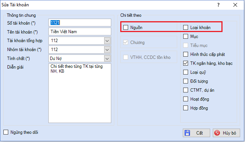
Task: Tick the Hoạt động checkbox
Action: coord(185,99)
